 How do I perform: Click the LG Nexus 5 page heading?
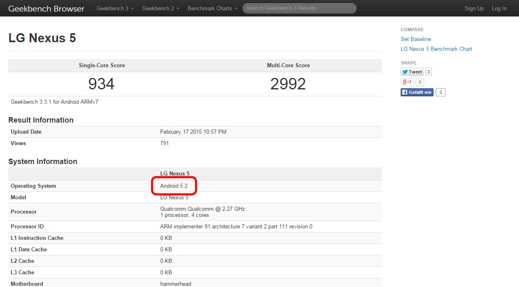pyautogui.click(x=42, y=38)
